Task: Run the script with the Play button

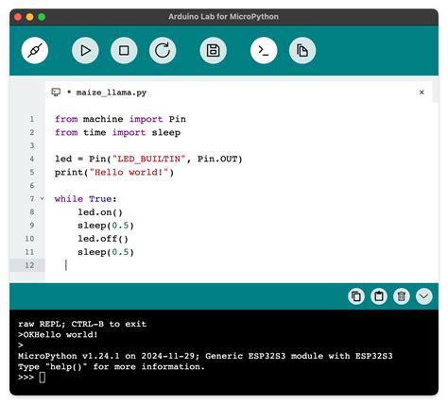Action: click(x=85, y=50)
